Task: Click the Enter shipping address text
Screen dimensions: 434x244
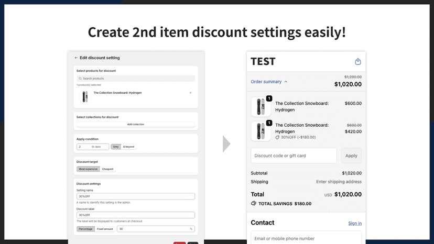Action: point(339,182)
